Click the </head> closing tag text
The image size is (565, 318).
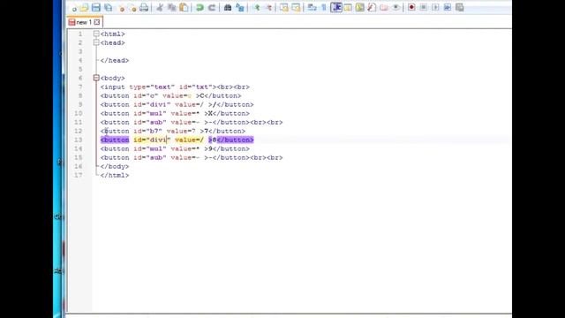pyautogui.click(x=115, y=60)
